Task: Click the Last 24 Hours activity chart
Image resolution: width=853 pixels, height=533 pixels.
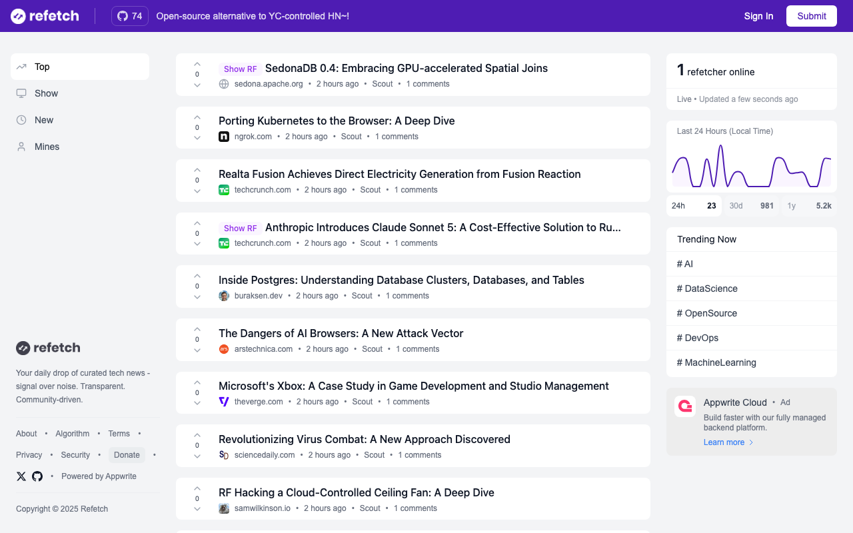Action: click(x=752, y=165)
